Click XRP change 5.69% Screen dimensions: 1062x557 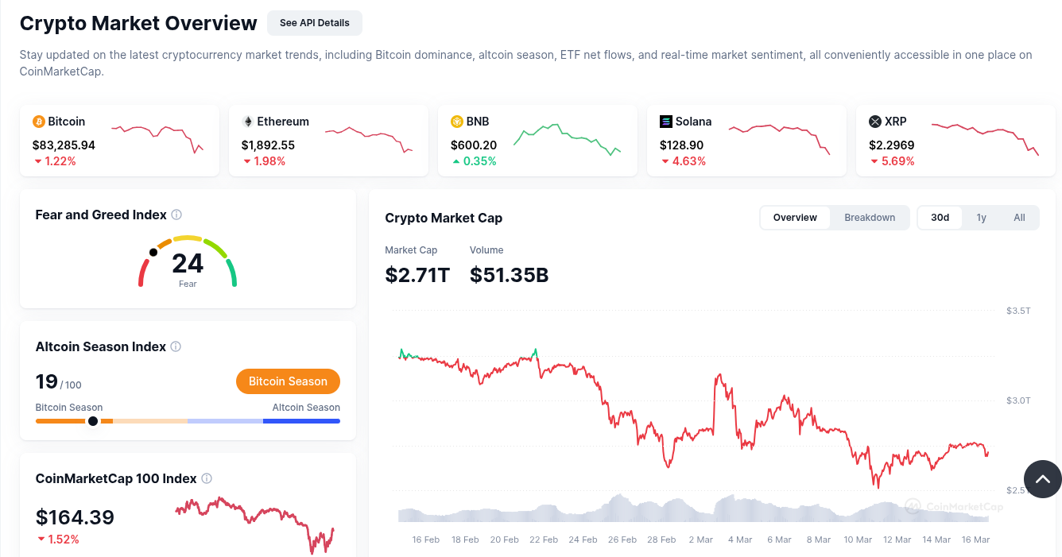(x=892, y=161)
